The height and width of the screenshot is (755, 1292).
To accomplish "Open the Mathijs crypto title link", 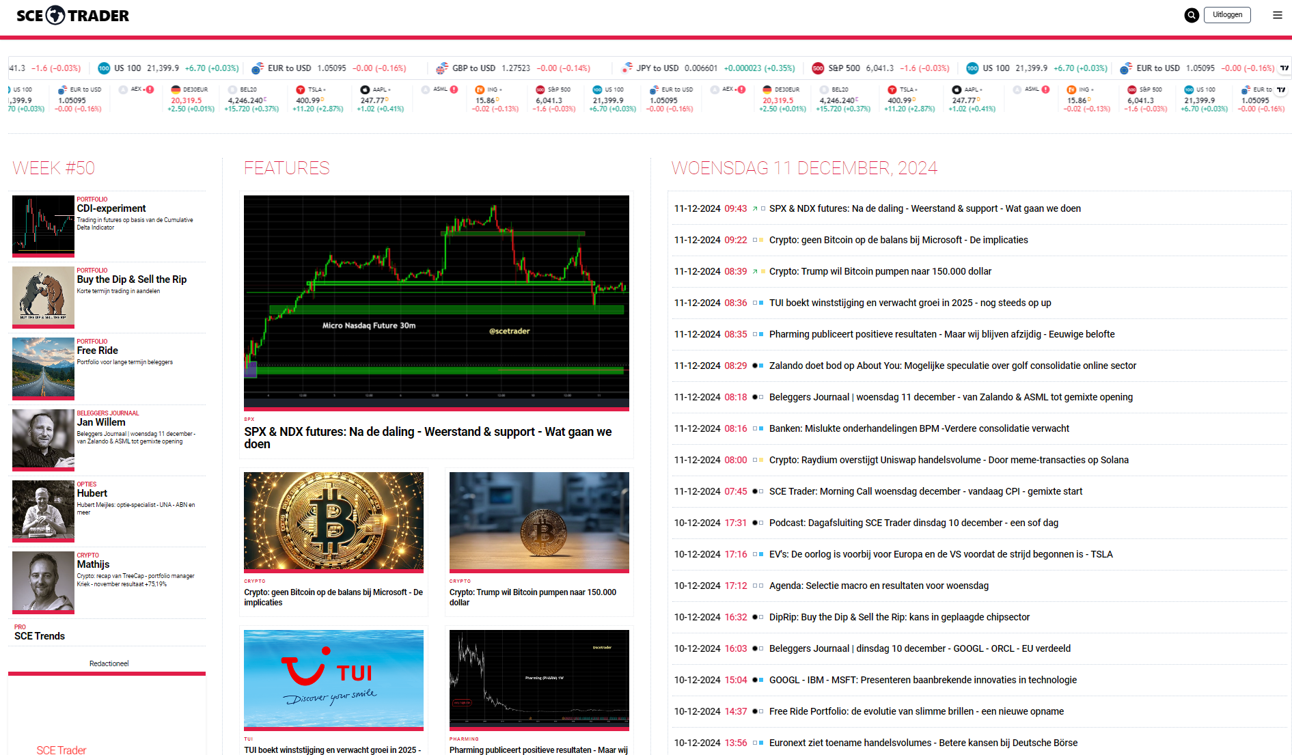I will (93, 564).
